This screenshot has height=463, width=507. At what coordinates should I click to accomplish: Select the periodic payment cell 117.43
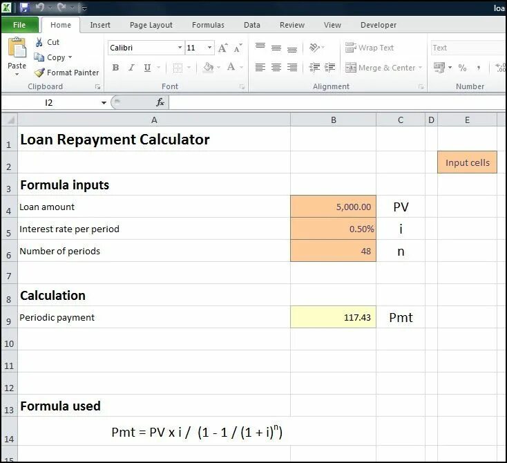[334, 317]
